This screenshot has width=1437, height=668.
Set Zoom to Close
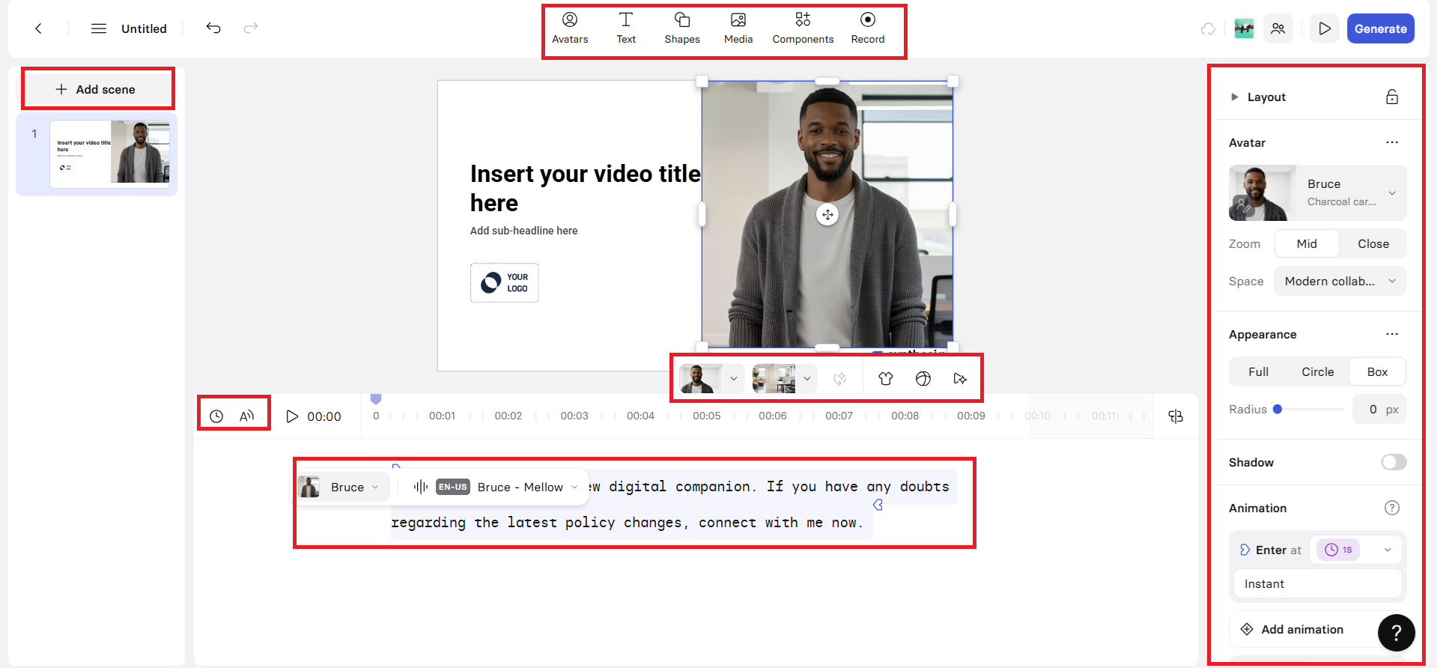pos(1373,243)
